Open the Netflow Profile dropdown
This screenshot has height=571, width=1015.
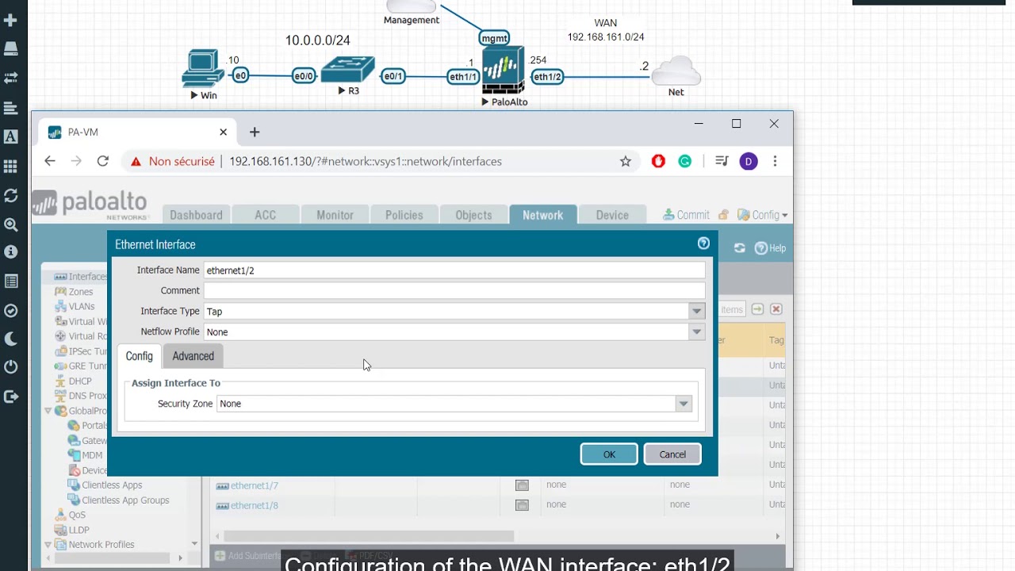click(x=697, y=332)
